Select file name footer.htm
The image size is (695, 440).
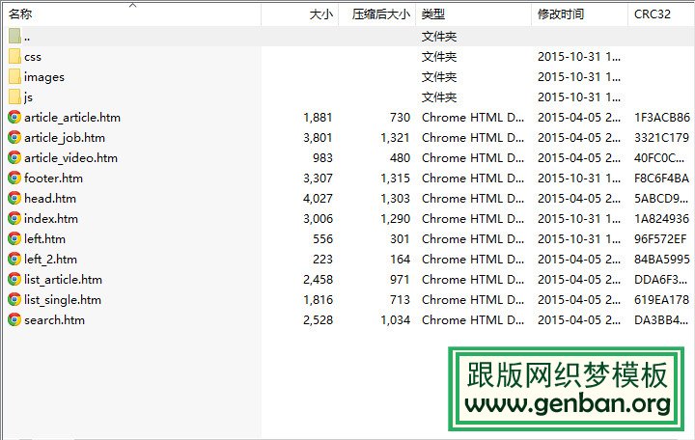pos(54,179)
